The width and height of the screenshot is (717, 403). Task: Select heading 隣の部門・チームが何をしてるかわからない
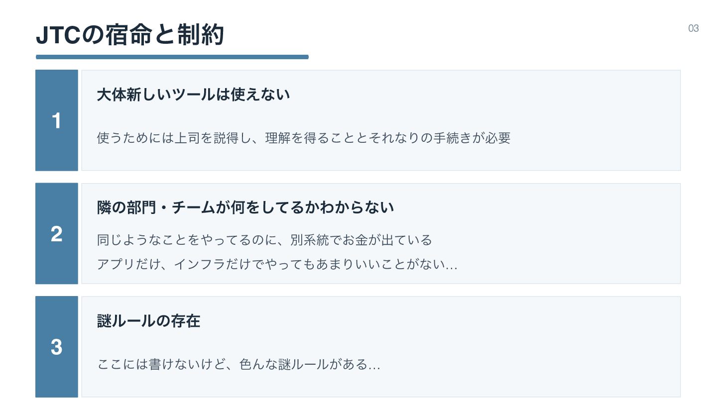245,207
